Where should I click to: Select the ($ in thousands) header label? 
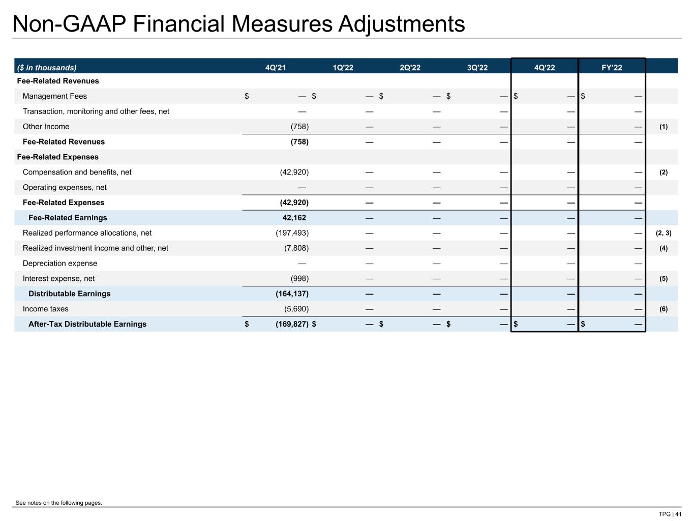click(47, 68)
